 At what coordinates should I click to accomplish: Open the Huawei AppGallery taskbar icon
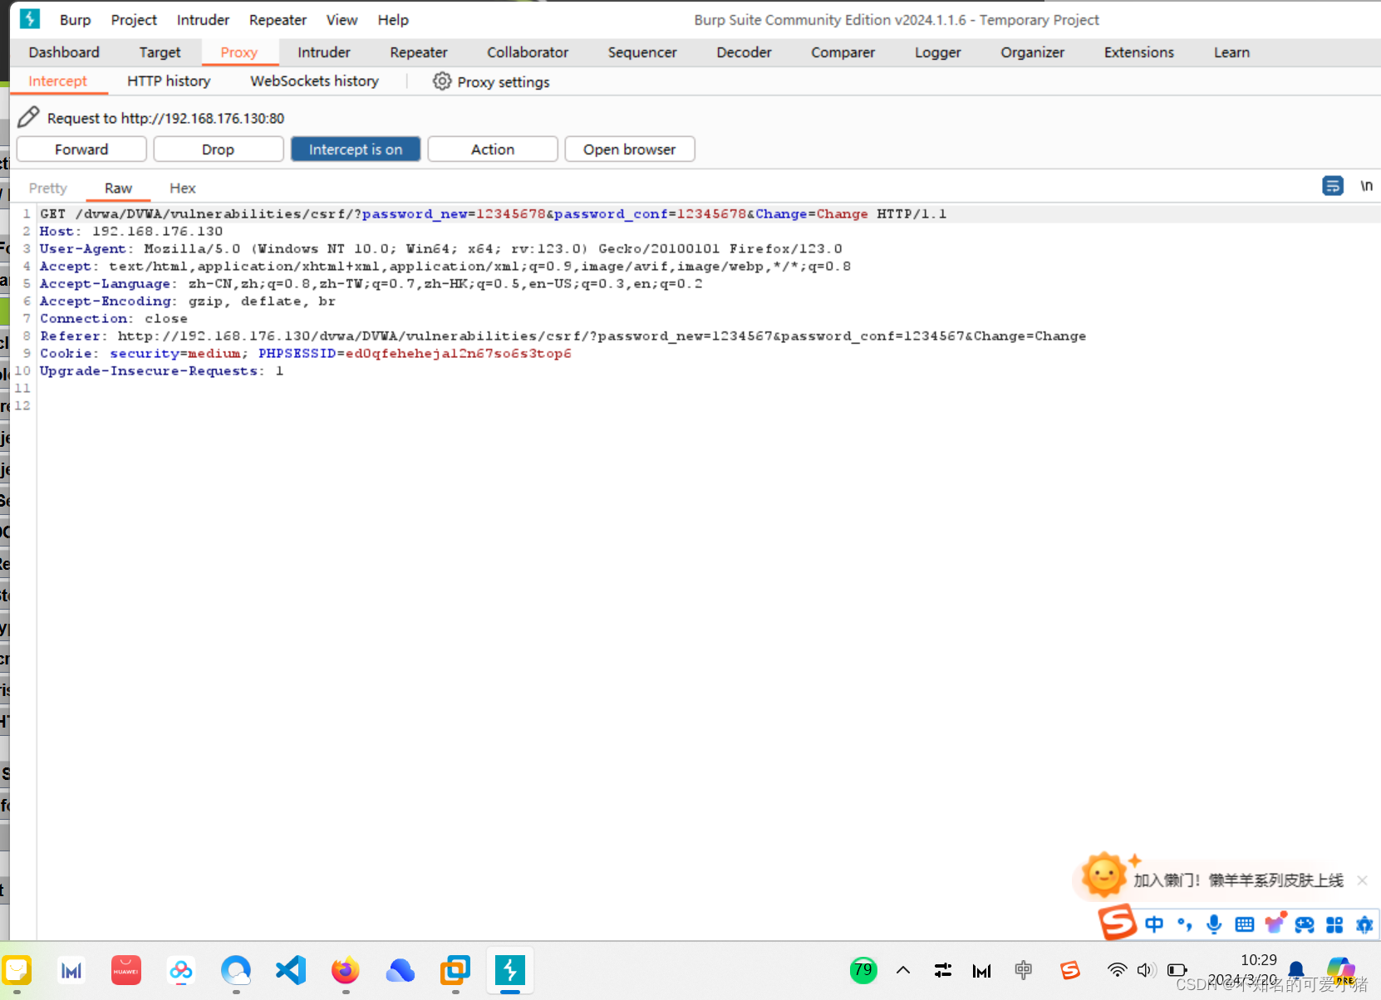(x=126, y=970)
